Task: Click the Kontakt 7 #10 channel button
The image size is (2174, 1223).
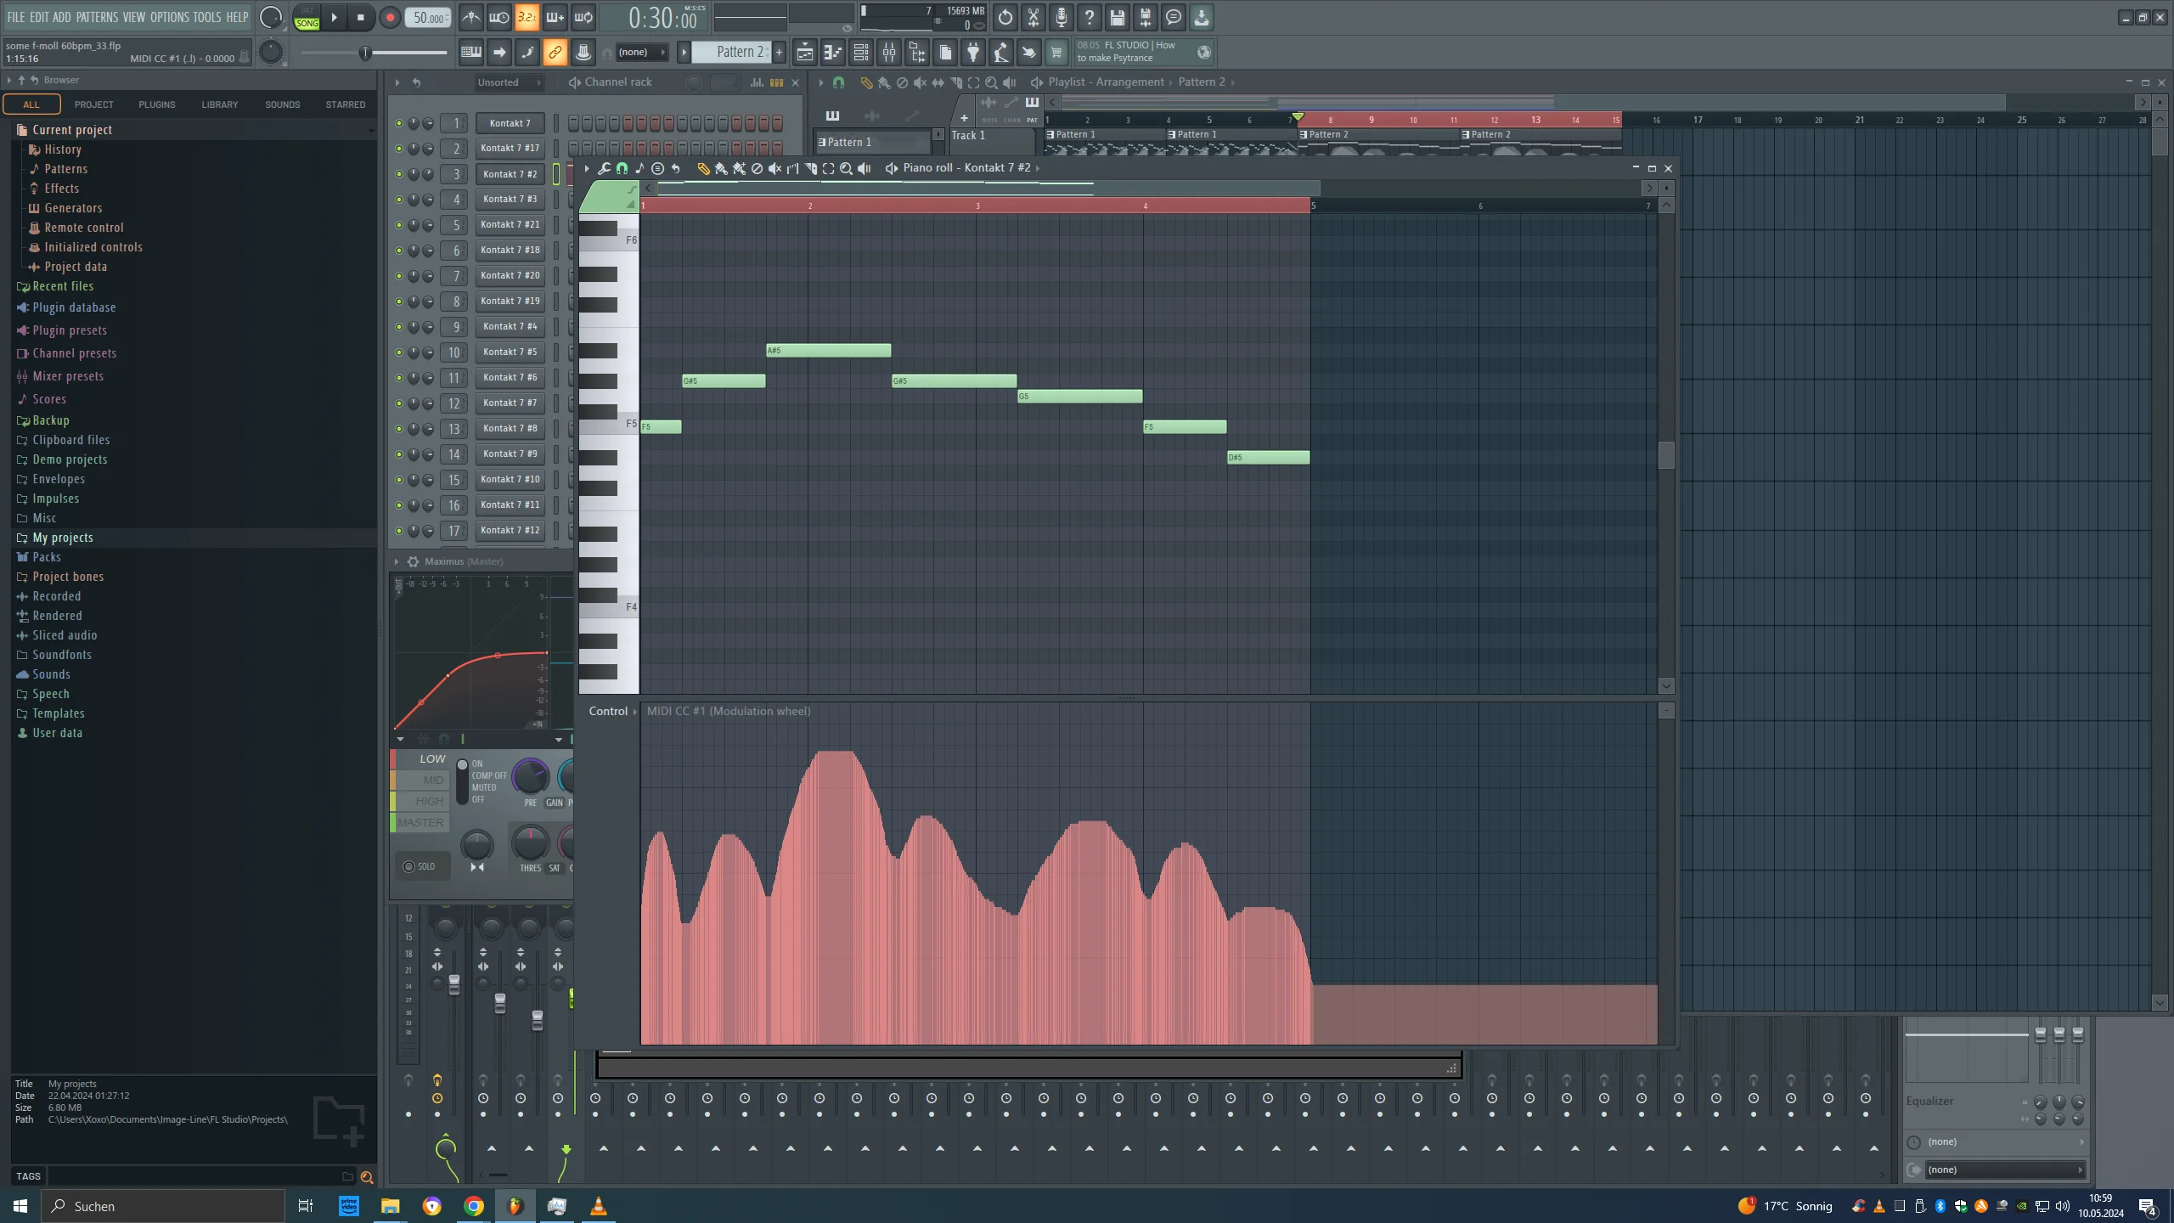Action: pyautogui.click(x=510, y=480)
